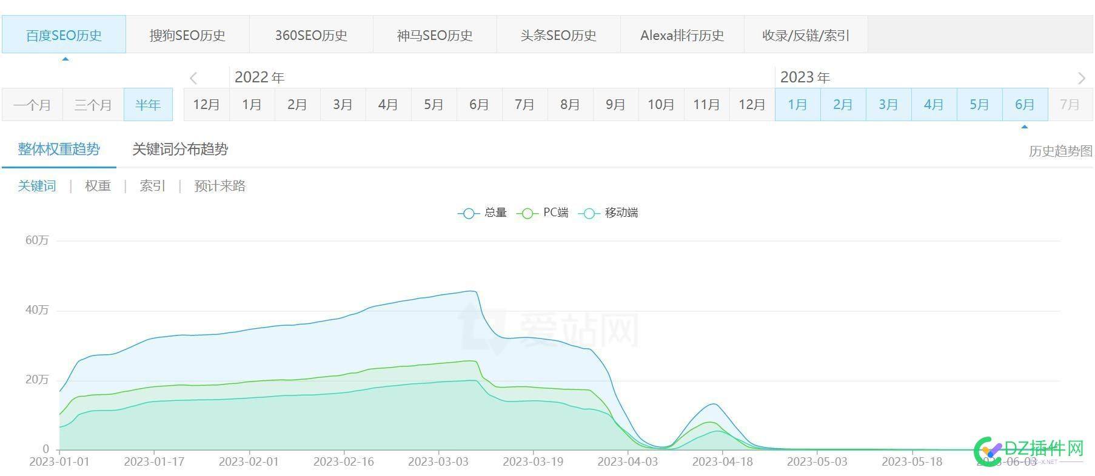Click the 40万 y-axis label

(37, 310)
